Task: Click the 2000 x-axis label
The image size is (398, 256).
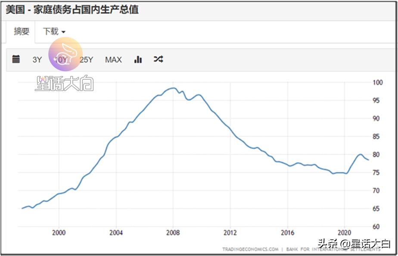Action: 59,233
